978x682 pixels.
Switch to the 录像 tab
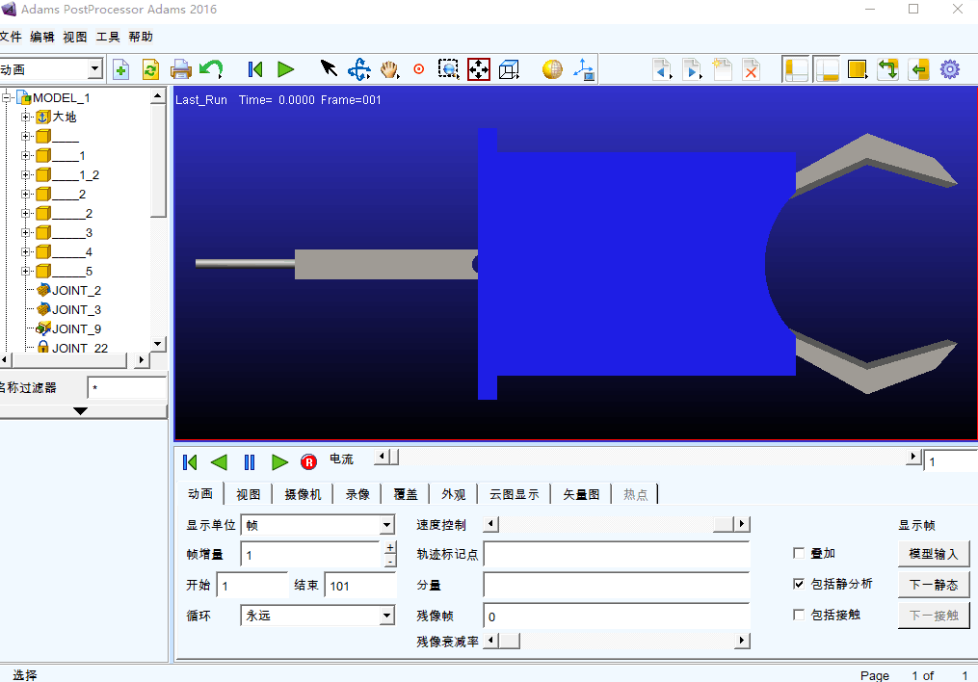pyautogui.click(x=357, y=494)
